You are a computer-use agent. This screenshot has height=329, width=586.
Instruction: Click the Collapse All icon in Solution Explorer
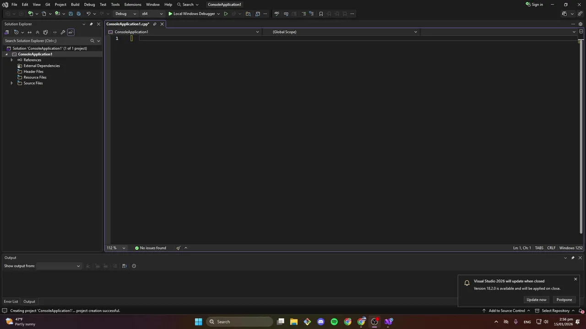(38, 32)
